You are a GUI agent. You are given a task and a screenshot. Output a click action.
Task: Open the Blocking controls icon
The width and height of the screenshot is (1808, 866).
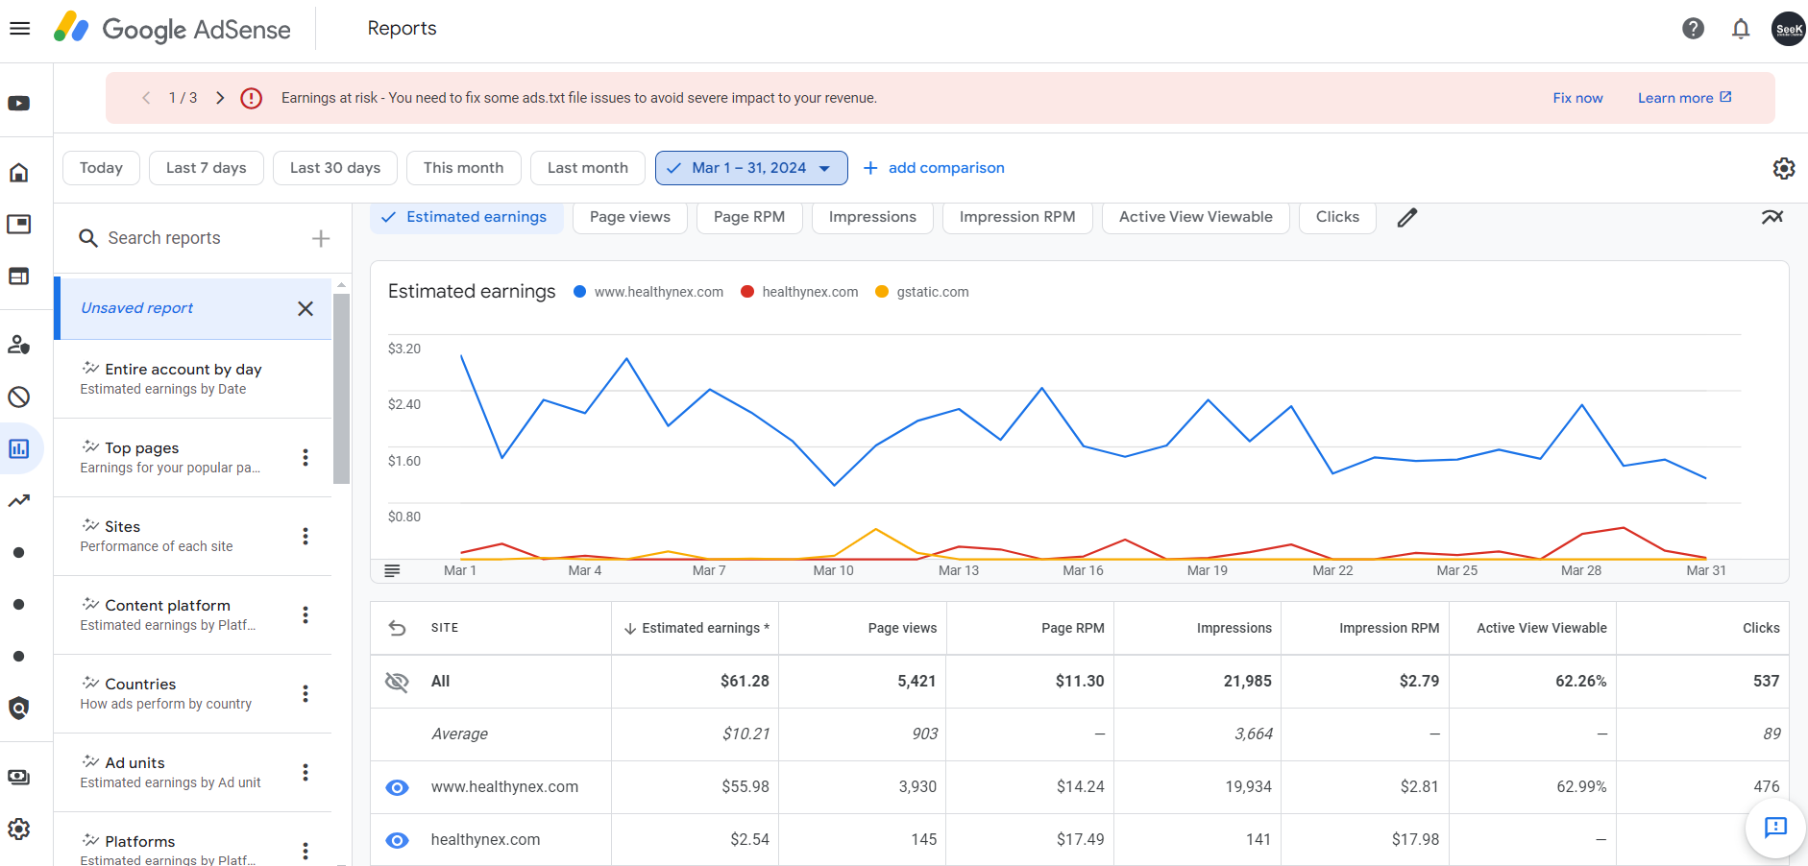pyautogui.click(x=19, y=397)
